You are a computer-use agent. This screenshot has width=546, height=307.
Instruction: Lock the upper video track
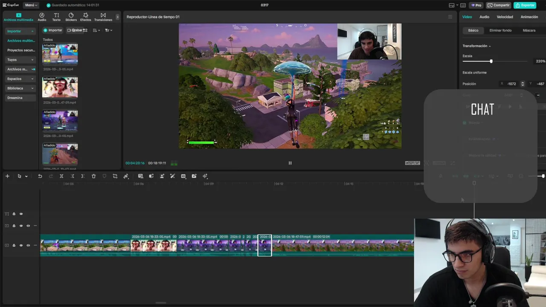click(x=14, y=226)
